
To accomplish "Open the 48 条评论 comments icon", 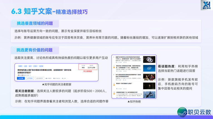I will (x=54, y=78).
